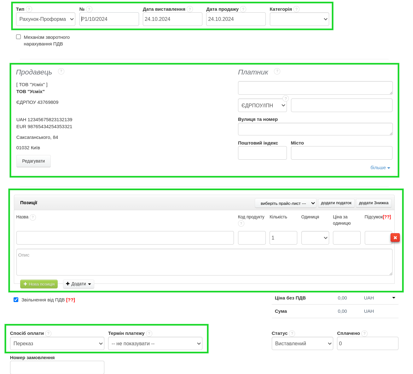The image size is (413, 374).
Task: Open help icon beside Продавець heading
Action: pyautogui.click(x=61, y=72)
